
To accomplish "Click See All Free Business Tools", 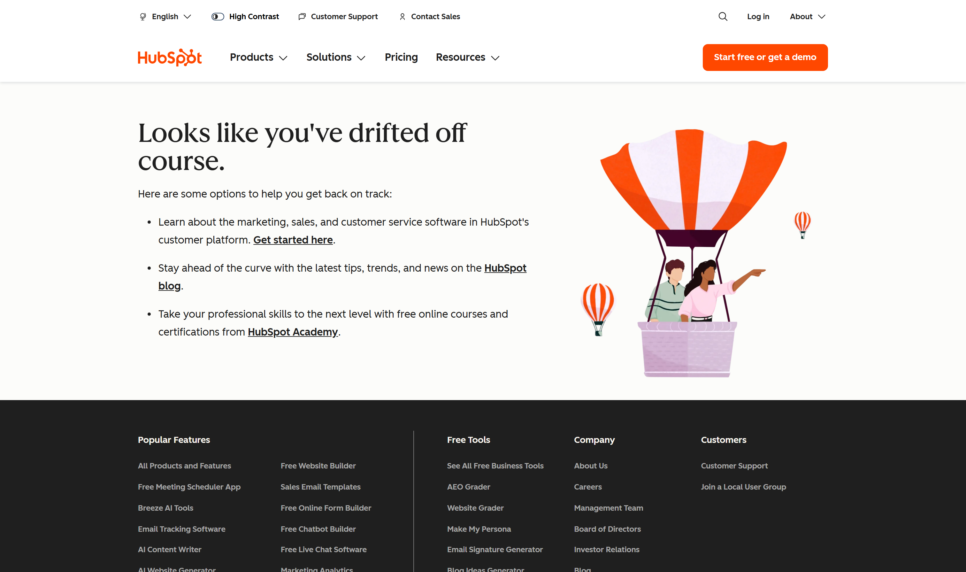I will click(495, 466).
